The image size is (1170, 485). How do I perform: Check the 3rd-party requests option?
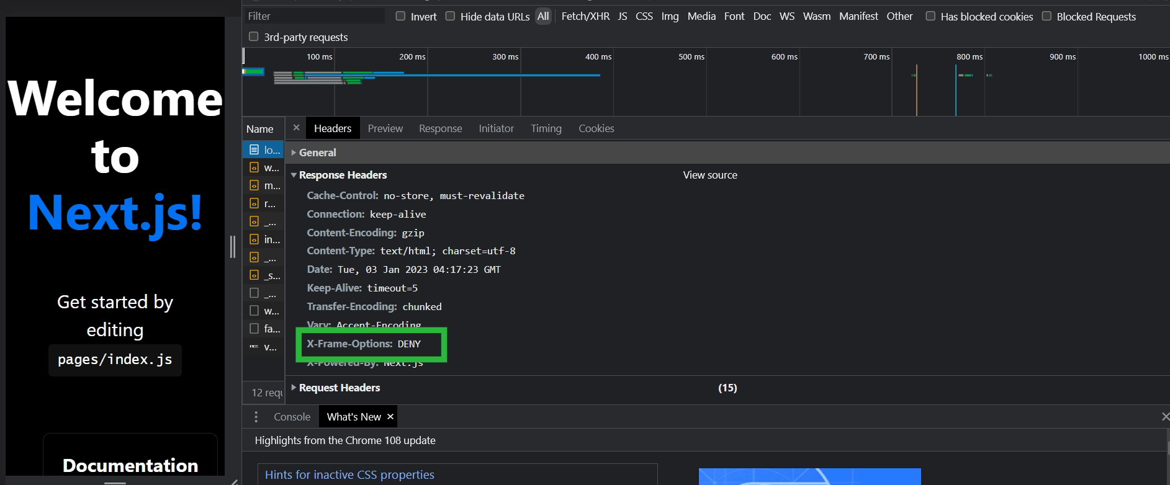point(253,37)
